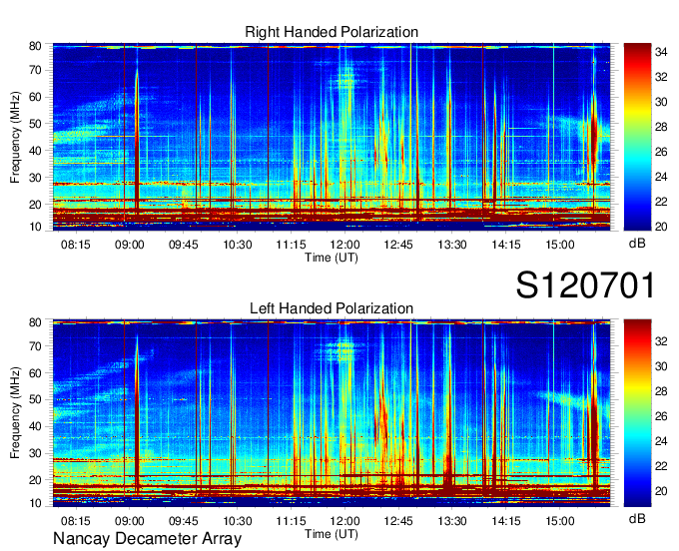Click the Nancay Decameter Array caption
679x551 pixels.
point(147,539)
